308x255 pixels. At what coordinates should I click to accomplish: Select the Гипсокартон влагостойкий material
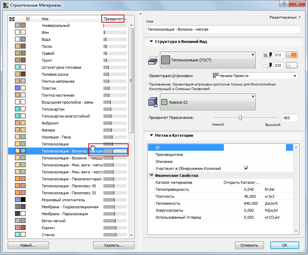coord(66,116)
